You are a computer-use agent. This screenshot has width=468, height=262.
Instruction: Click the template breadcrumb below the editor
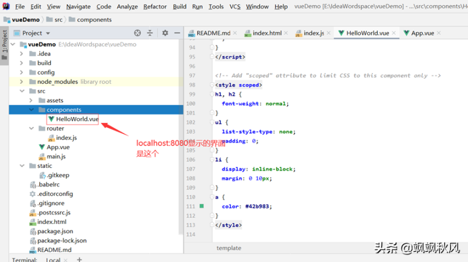[229, 248]
